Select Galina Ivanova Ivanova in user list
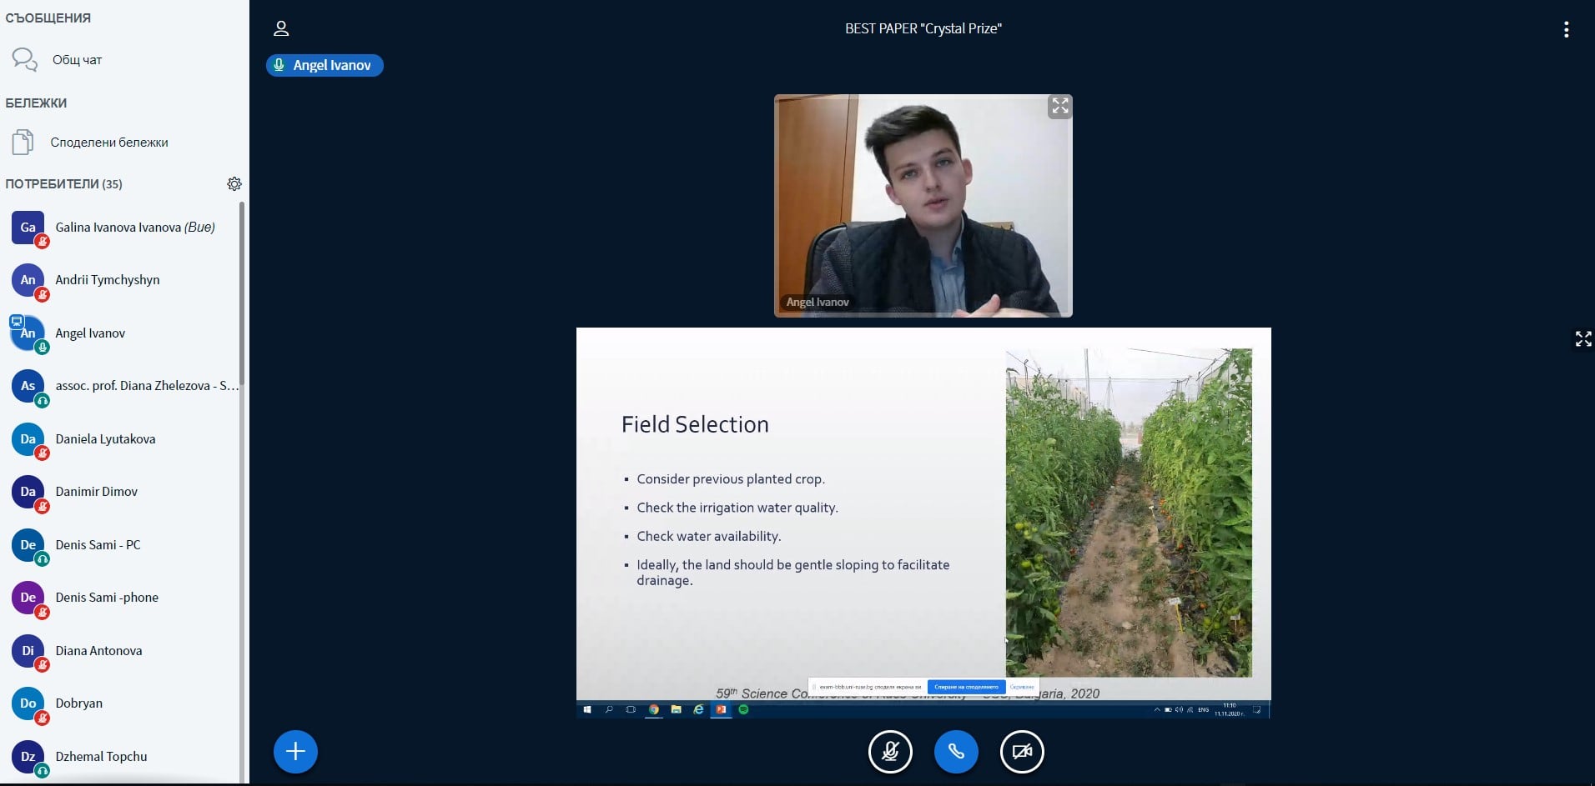The height and width of the screenshot is (786, 1595). pyautogui.click(x=134, y=228)
